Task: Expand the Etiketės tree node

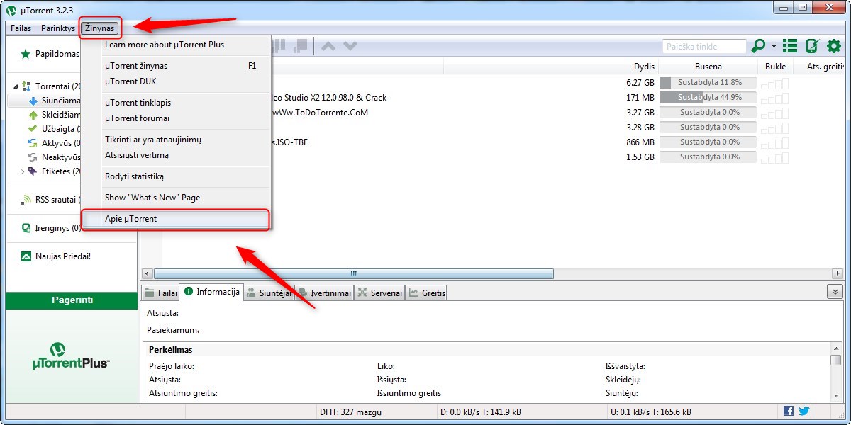Action: coord(22,171)
